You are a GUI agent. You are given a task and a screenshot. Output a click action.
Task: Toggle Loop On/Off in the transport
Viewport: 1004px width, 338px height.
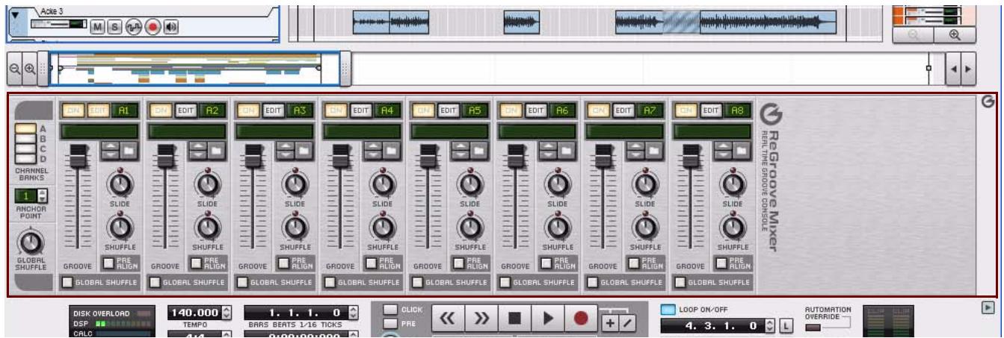click(668, 309)
